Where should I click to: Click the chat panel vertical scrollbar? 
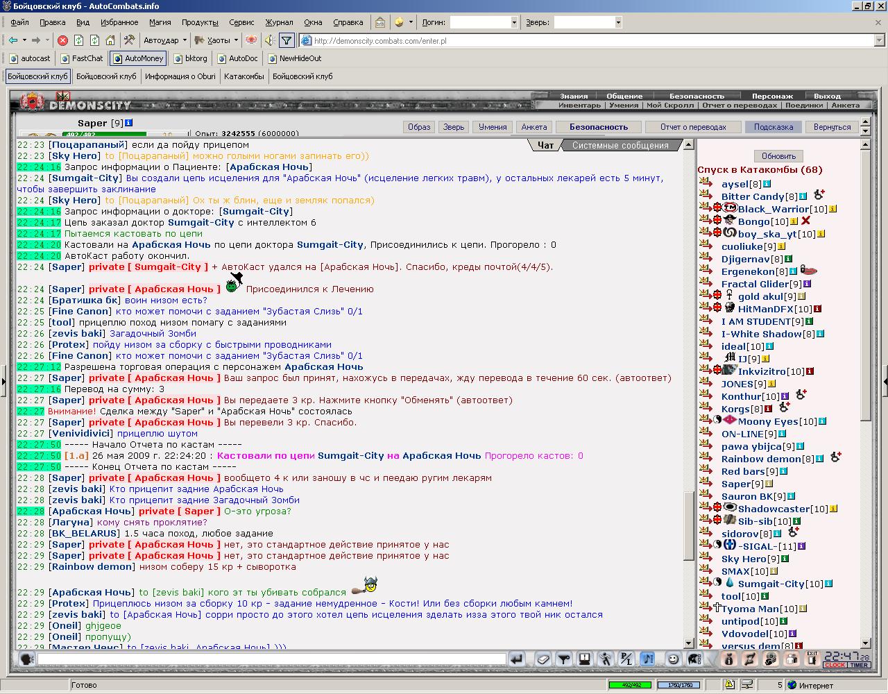689,393
